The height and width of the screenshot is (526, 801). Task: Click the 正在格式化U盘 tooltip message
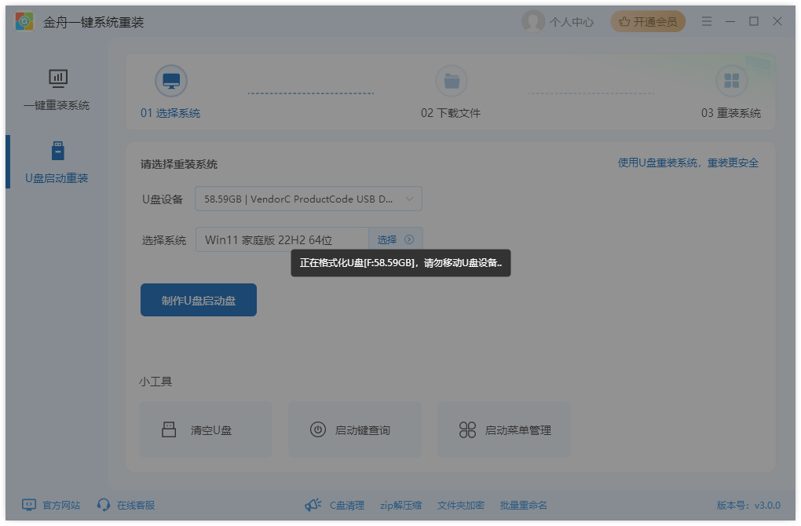(400, 263)
